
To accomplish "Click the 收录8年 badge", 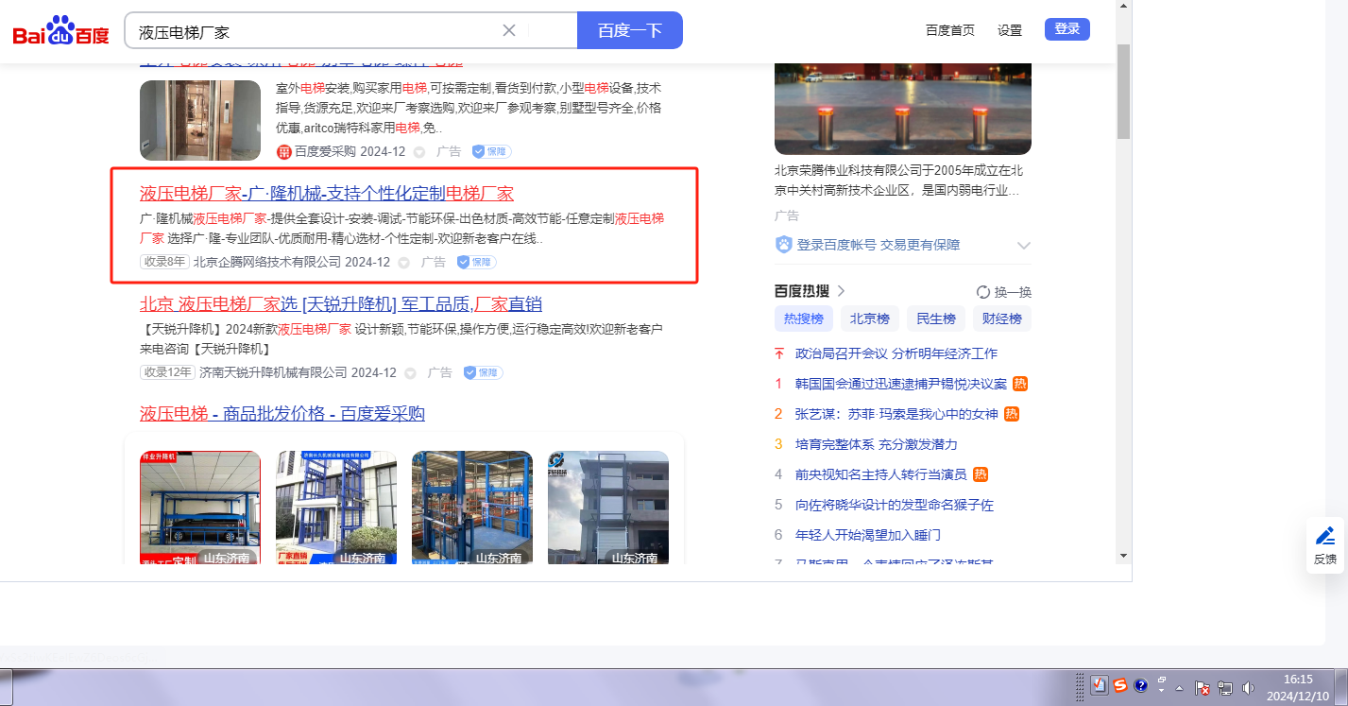I will pyautogui.click(x=164, y=262).
